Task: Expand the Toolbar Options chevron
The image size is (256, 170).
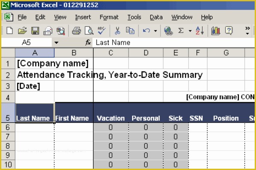Action: (247, 30)
